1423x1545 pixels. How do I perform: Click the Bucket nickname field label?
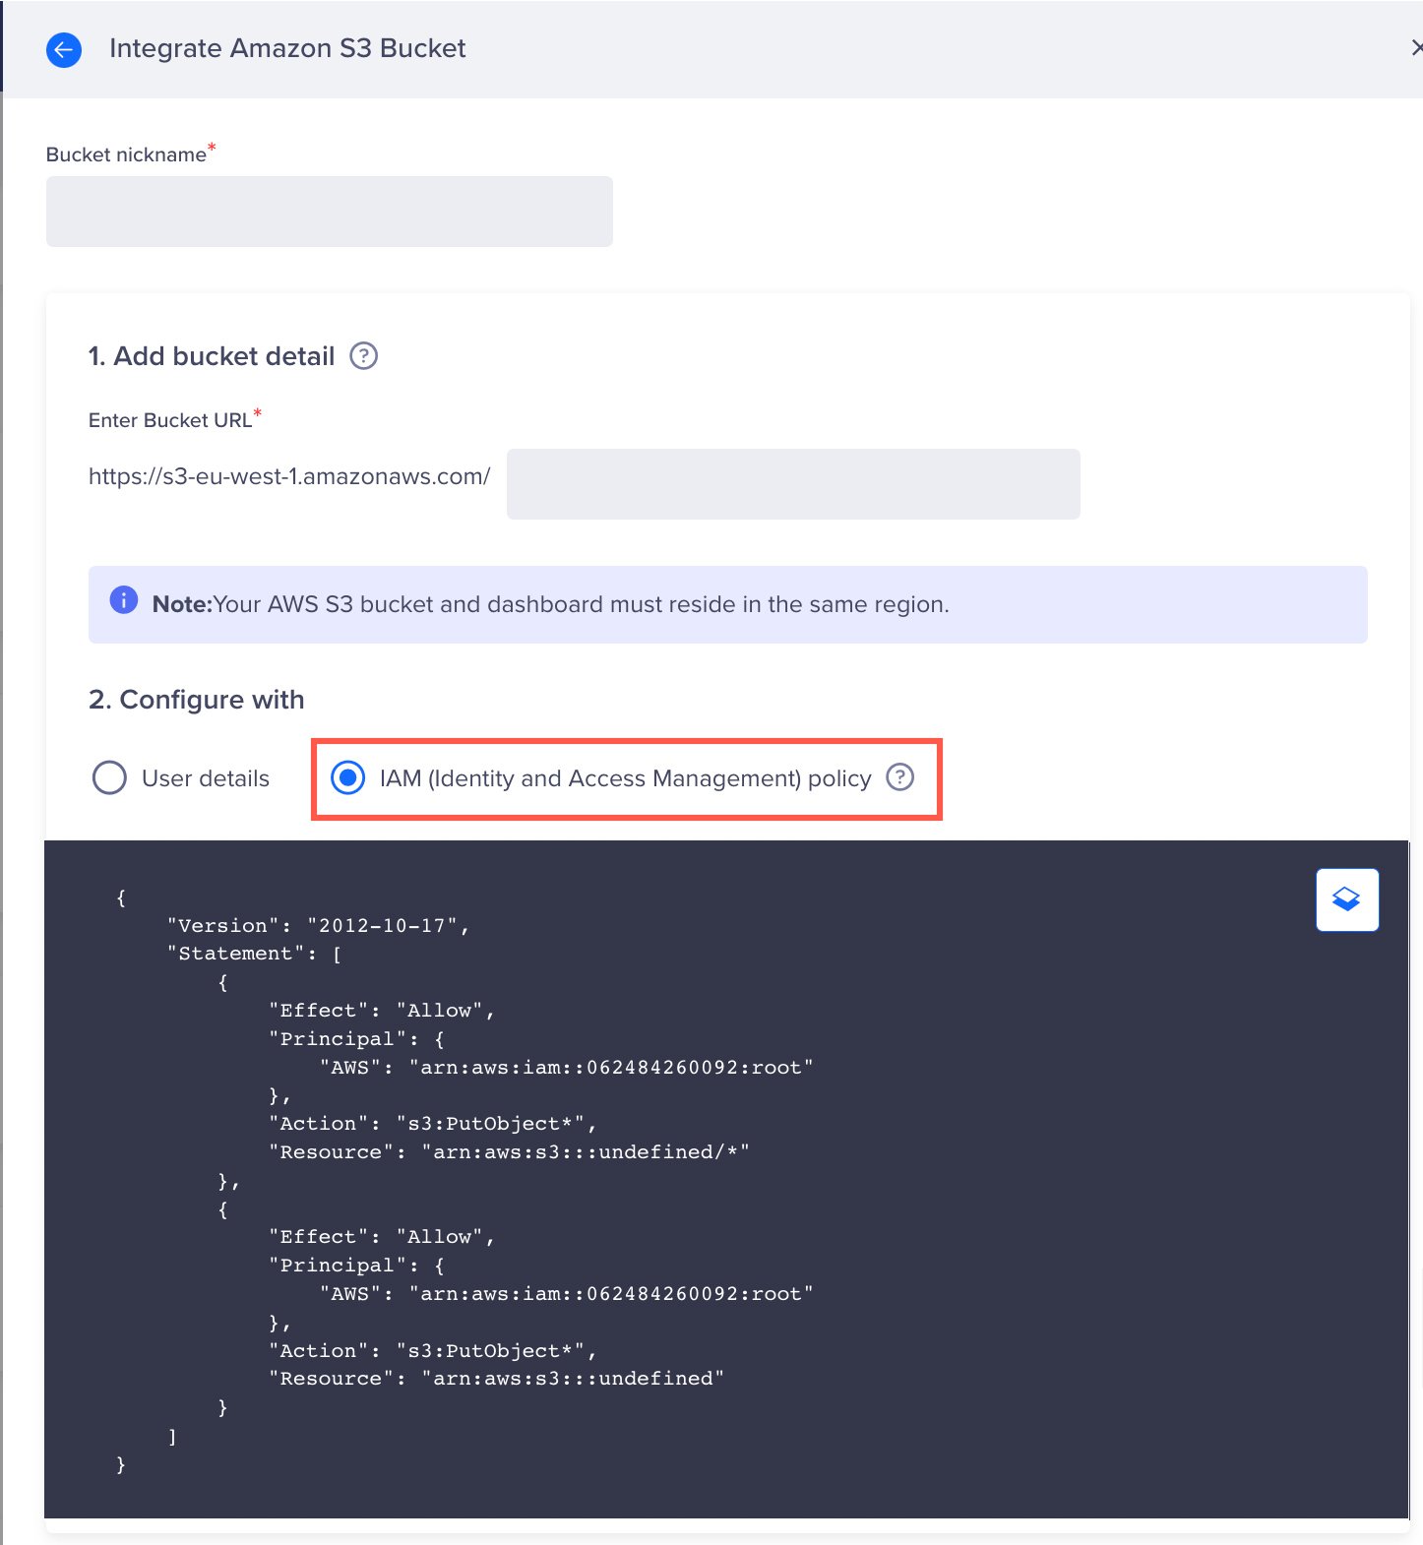126,154
